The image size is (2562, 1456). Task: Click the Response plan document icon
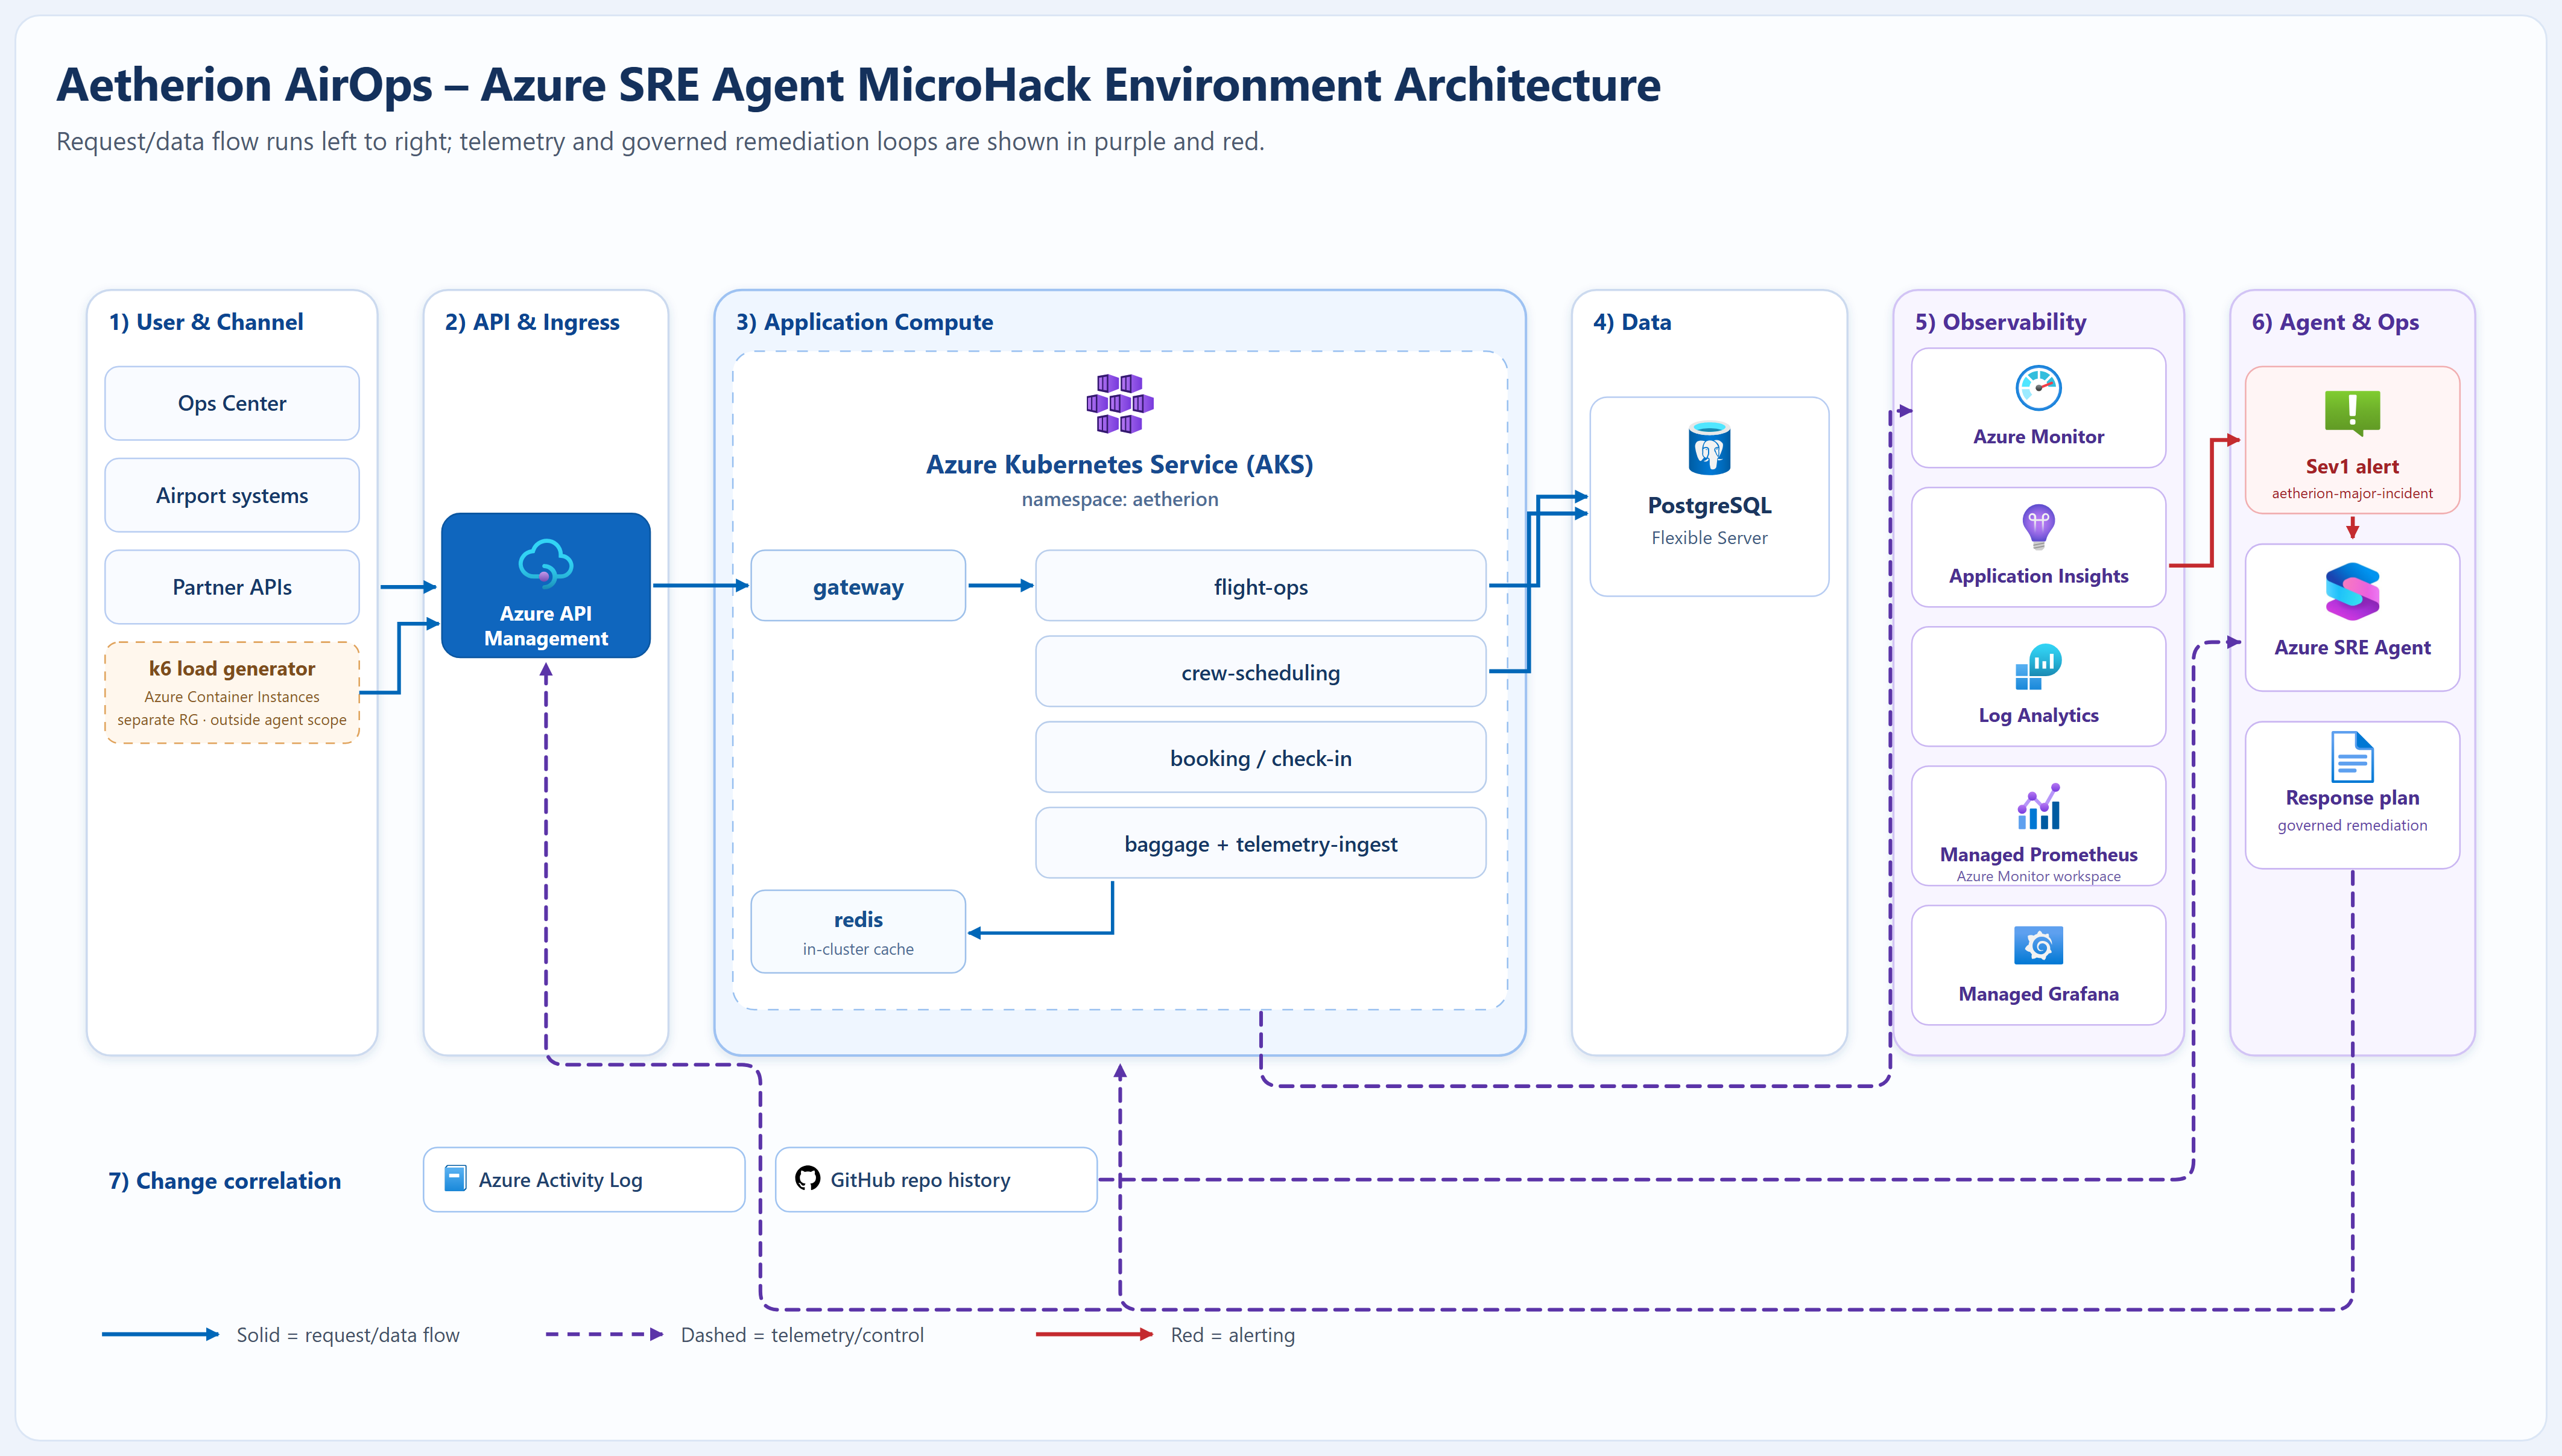(2352, 756)
